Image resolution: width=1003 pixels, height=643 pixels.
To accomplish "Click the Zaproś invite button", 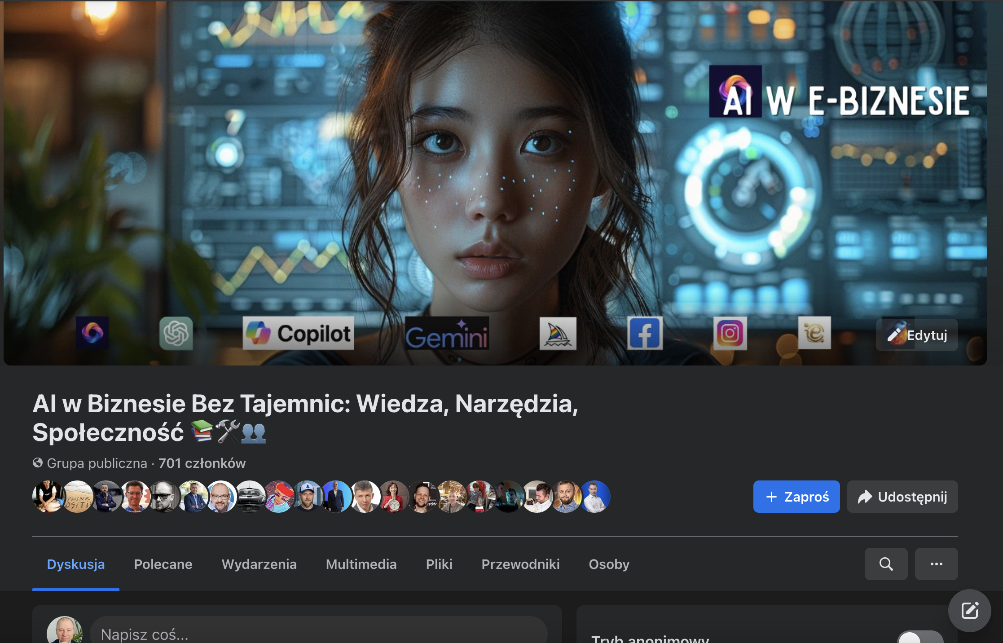I will point(796,497).
